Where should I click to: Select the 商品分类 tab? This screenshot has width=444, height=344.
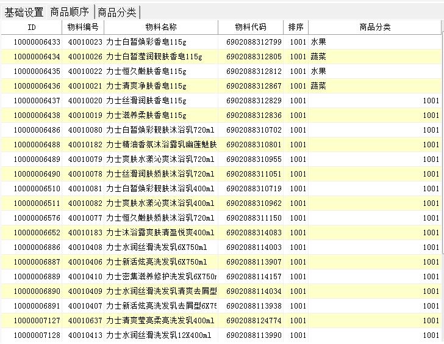point(117,12)
